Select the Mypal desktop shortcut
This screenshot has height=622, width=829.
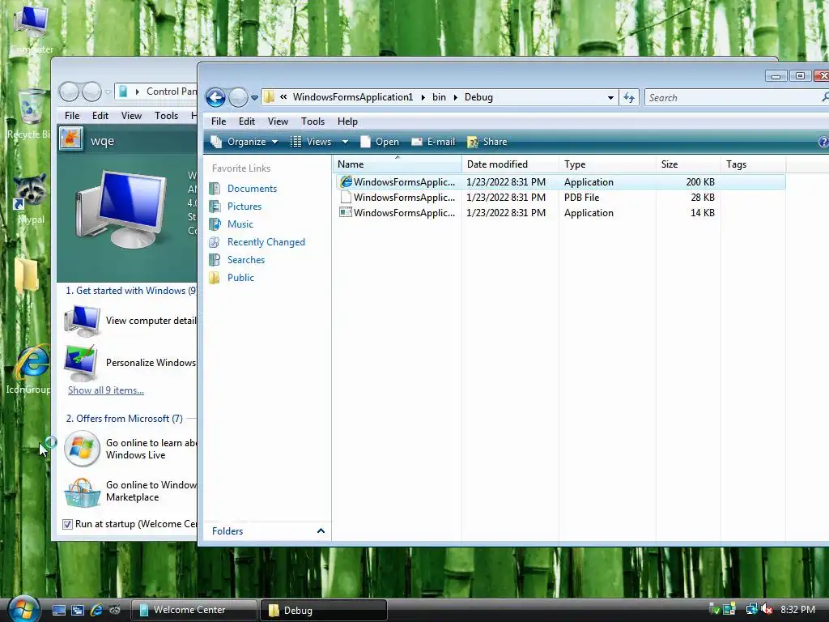click(x=29, y=199)
